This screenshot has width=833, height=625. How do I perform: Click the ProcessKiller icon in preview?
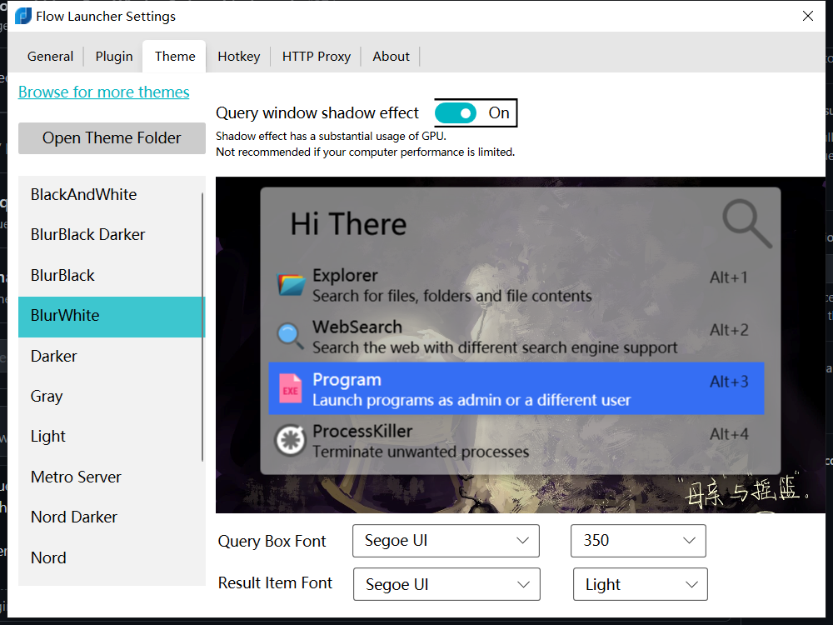pyautogui.click(x=290, y=441)
